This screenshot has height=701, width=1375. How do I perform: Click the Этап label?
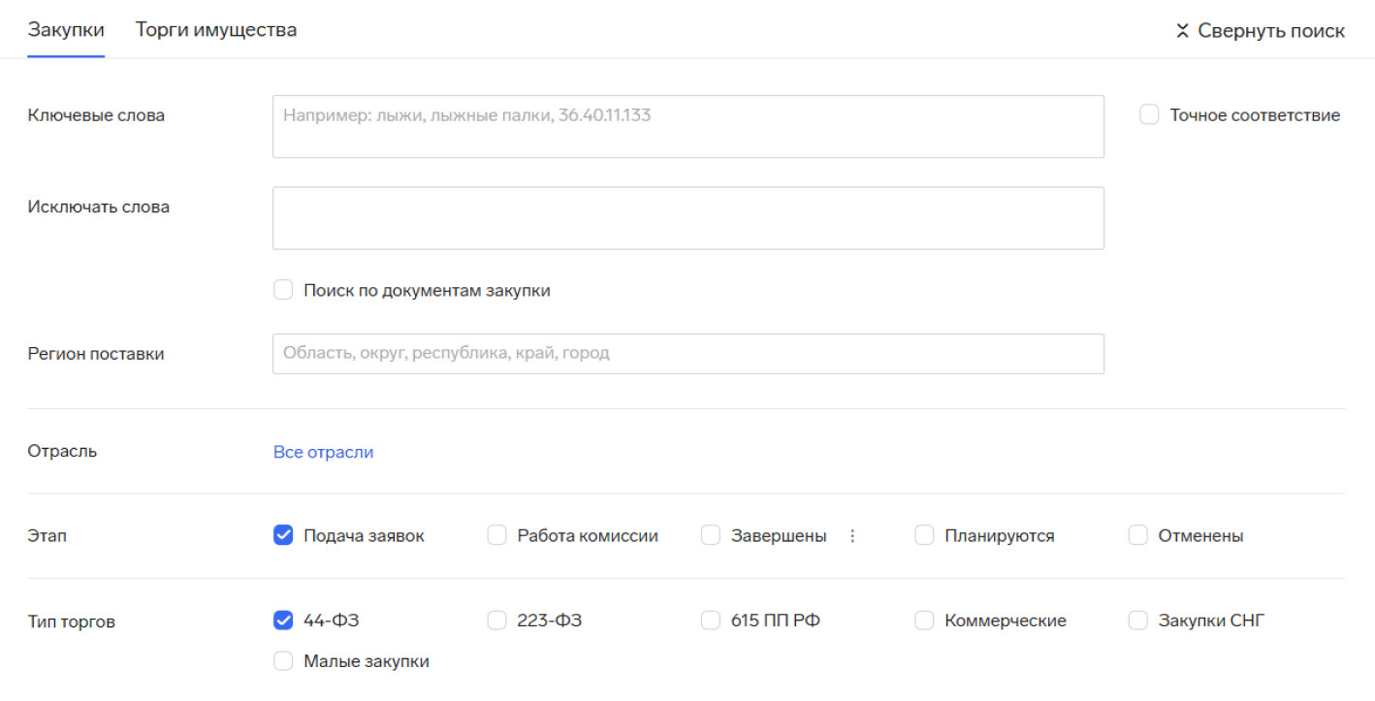point(48,535)
